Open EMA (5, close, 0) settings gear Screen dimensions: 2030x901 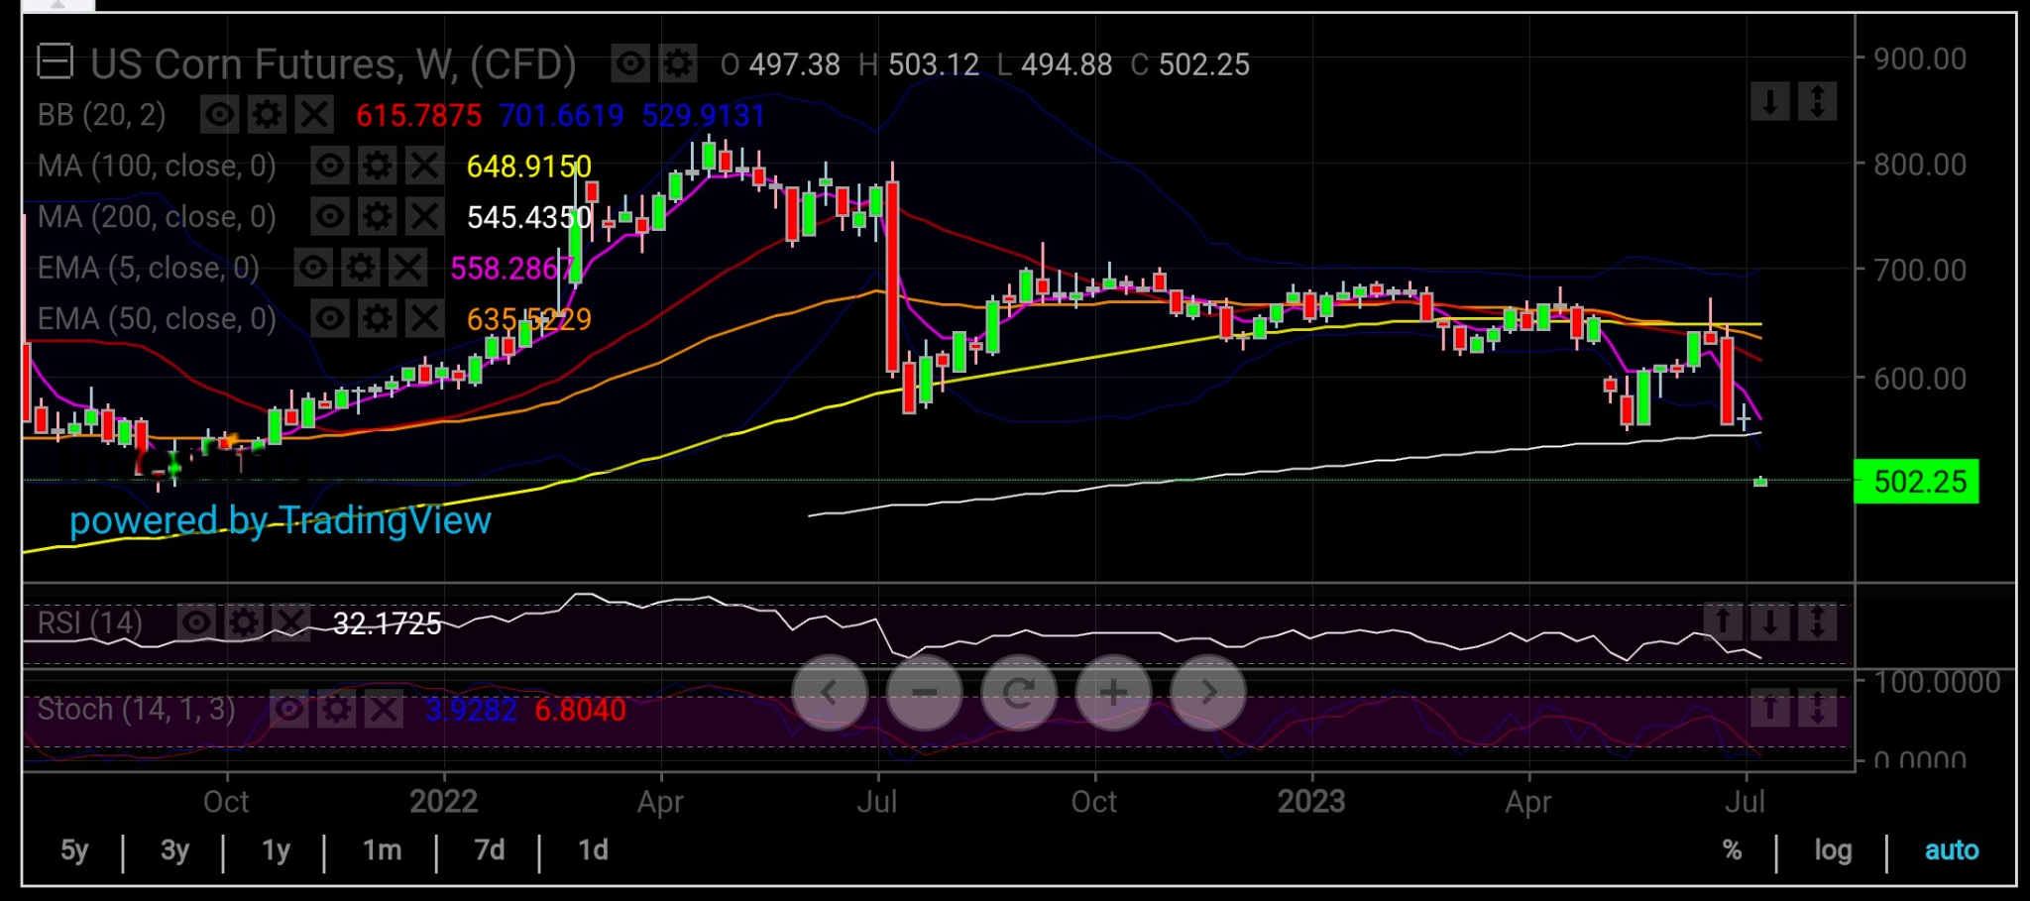tap(361, 268)
